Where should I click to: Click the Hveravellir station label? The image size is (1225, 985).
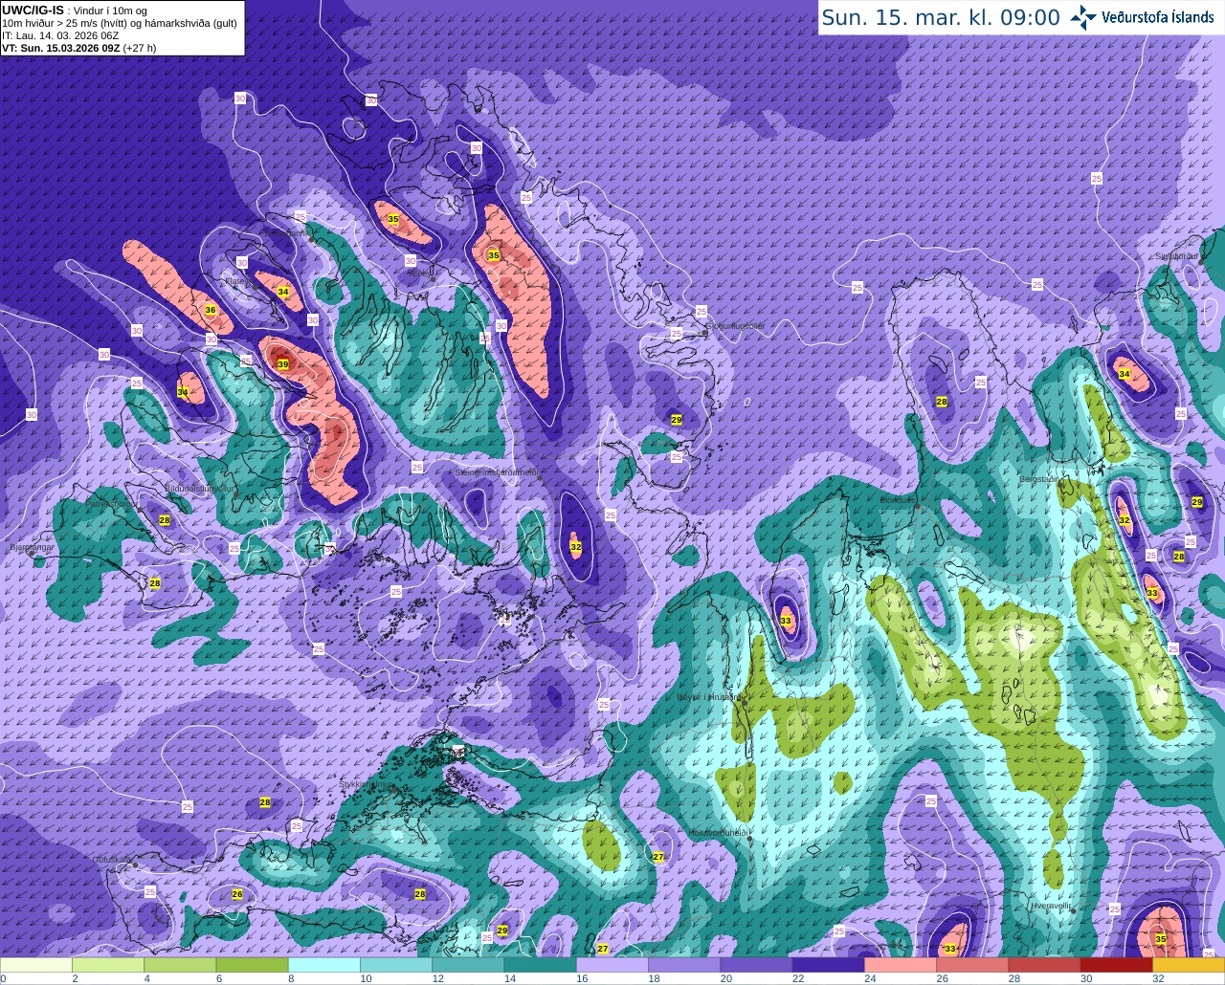pyautogui.click(x=1051, y=905)
